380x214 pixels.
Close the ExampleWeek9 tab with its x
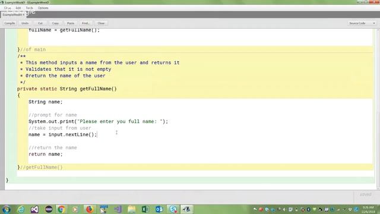click(x=24, y=15)
